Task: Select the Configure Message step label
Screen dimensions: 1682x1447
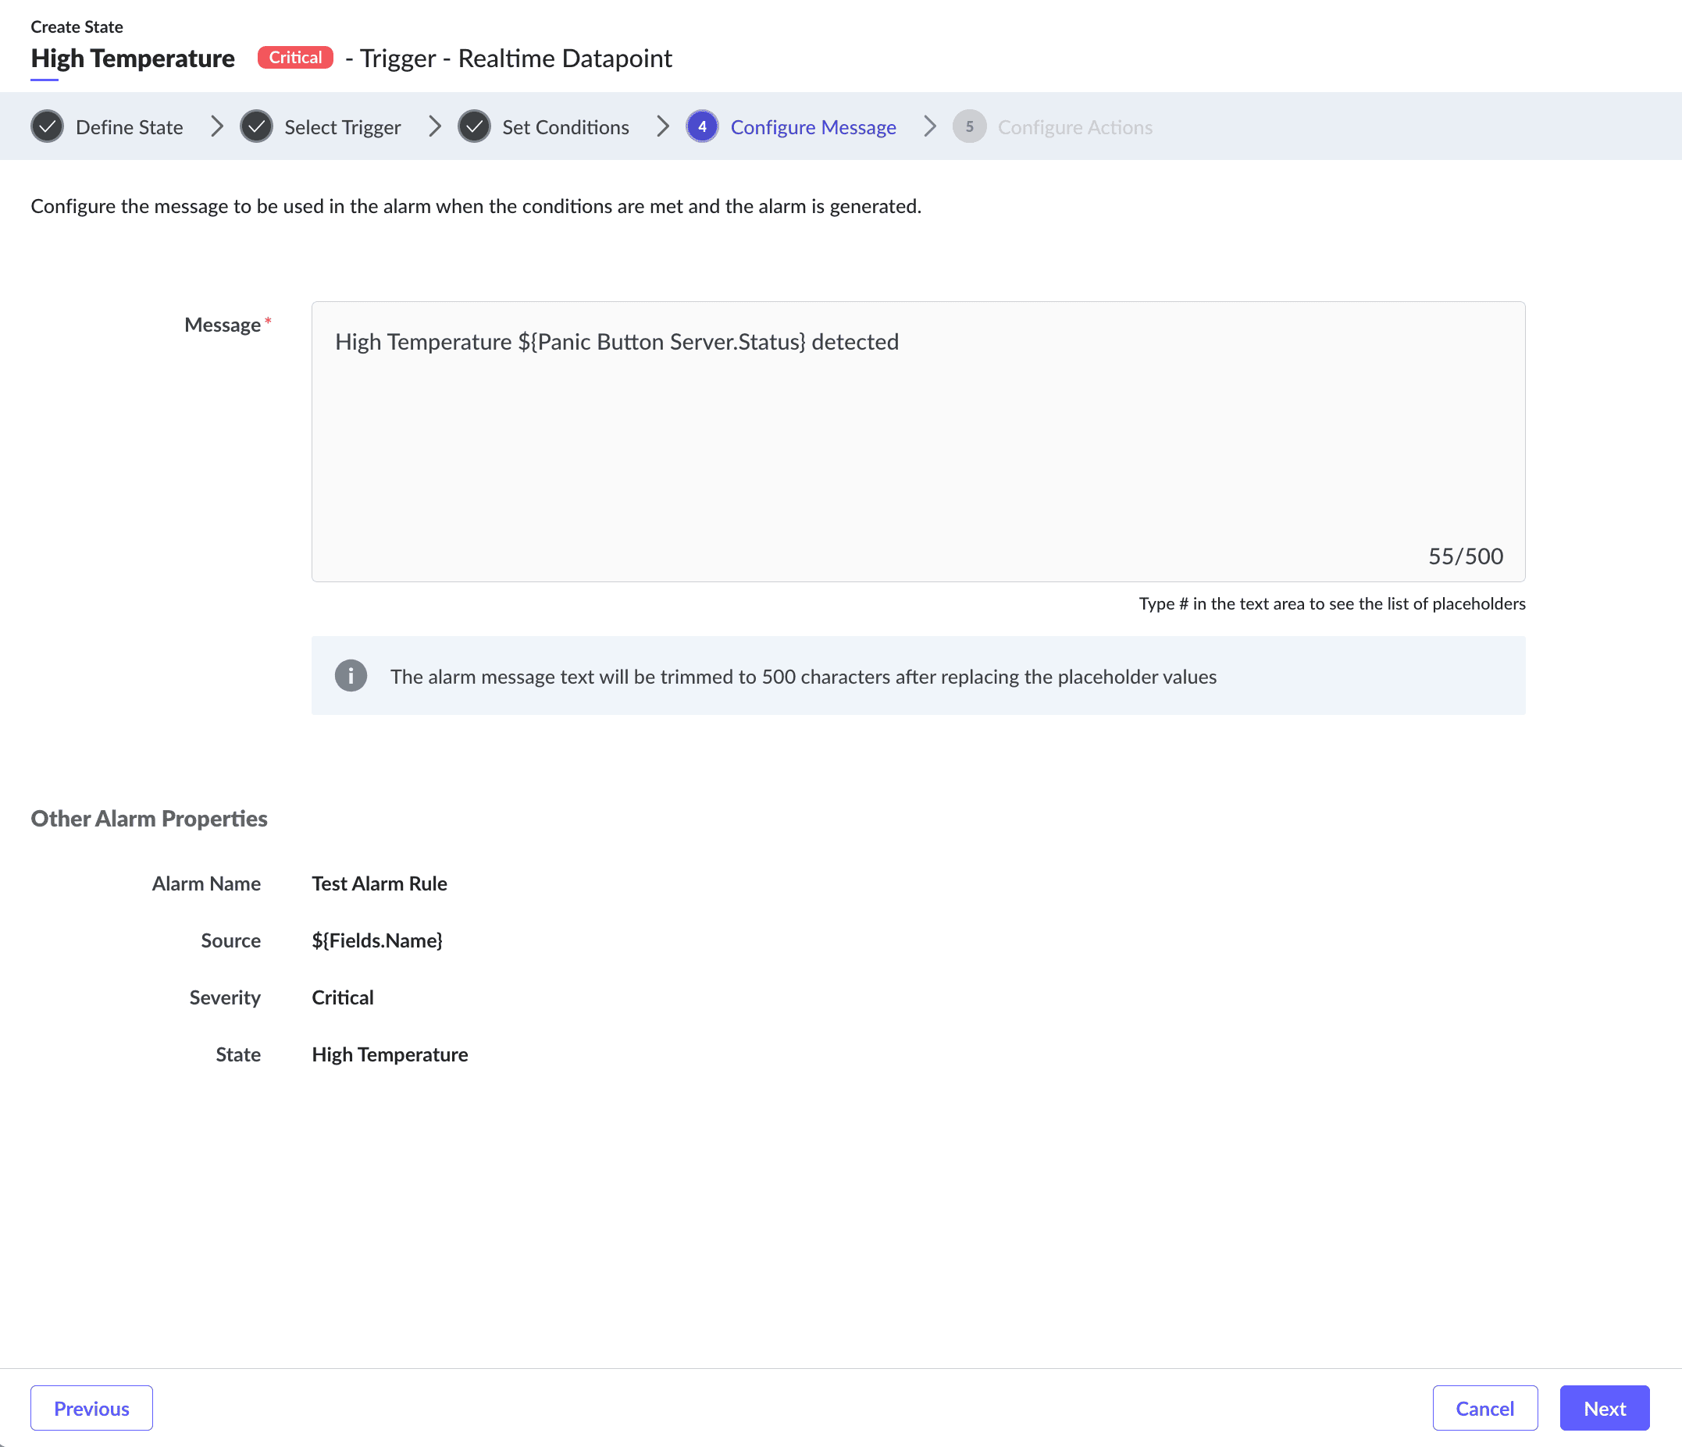Action: (814, 127)
